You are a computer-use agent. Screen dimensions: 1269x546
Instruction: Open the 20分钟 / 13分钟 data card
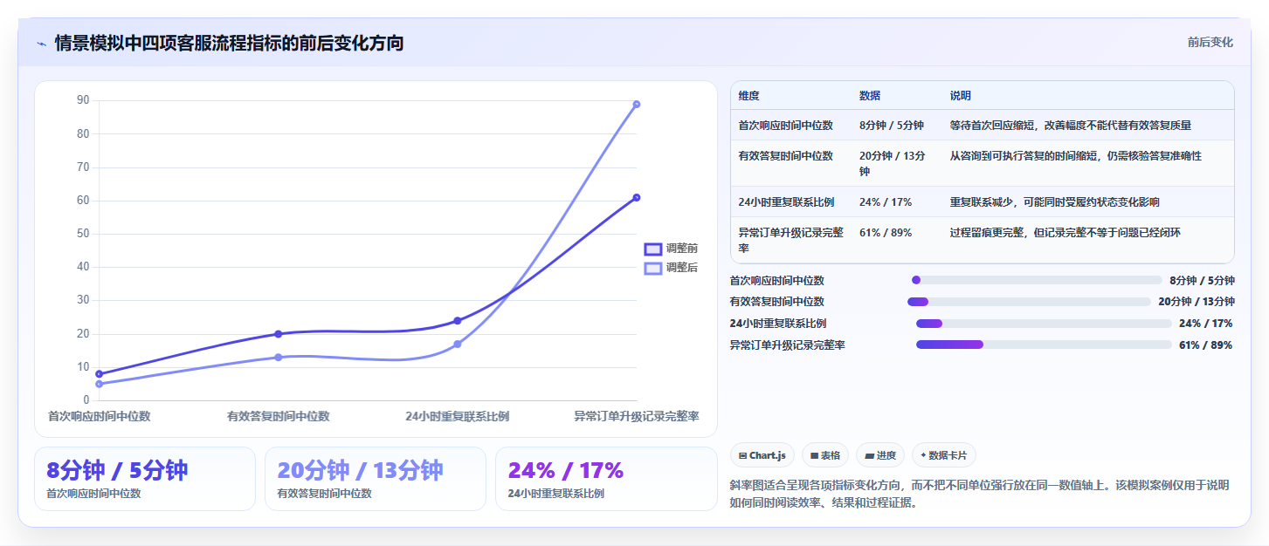tap(376, 479)
